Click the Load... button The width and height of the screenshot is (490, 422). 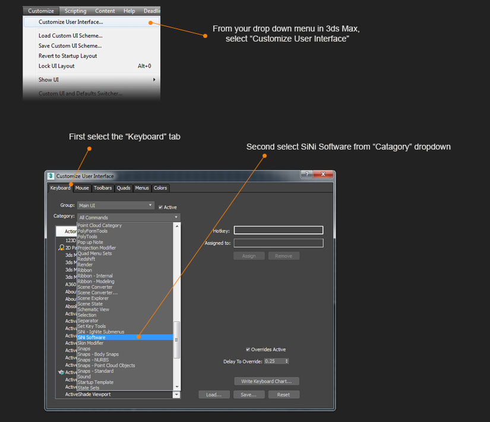coord(214,395)
